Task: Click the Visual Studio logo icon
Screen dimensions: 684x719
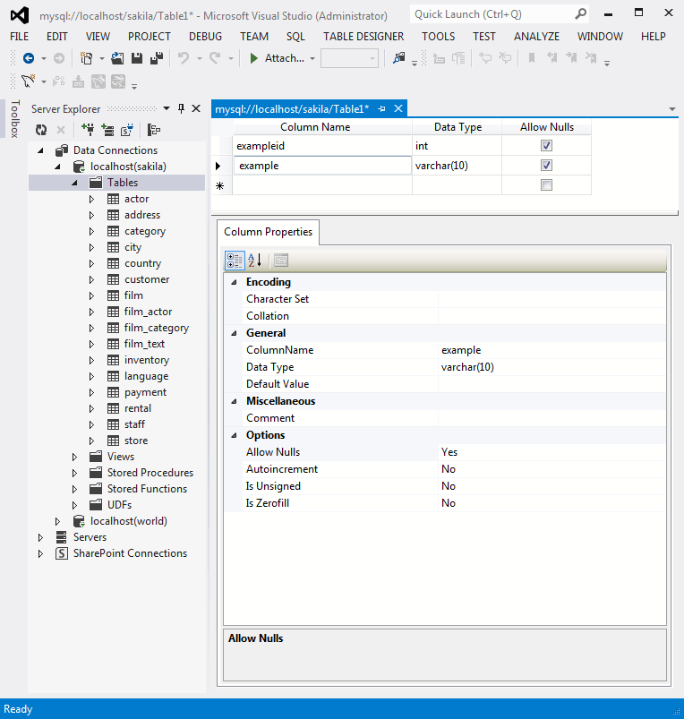Action: 20,15
